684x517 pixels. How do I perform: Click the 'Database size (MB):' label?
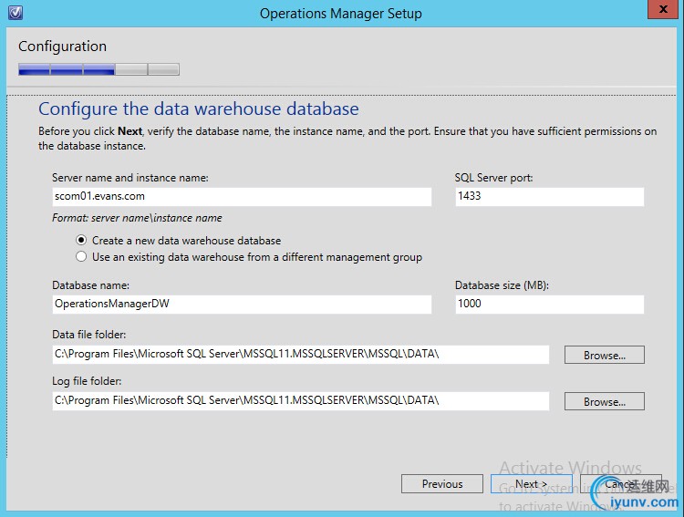point(502,284)
